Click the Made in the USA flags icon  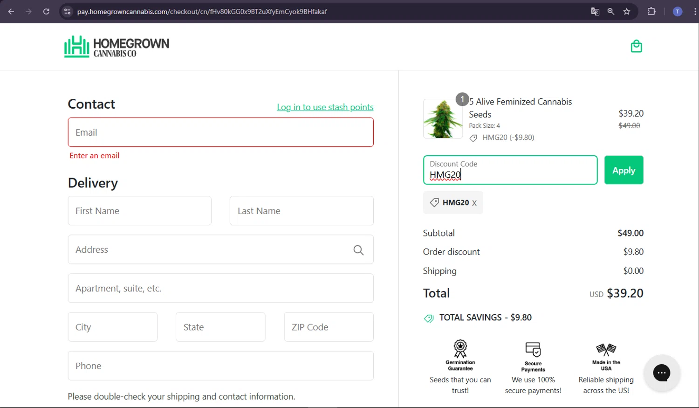tap(606, 349)
